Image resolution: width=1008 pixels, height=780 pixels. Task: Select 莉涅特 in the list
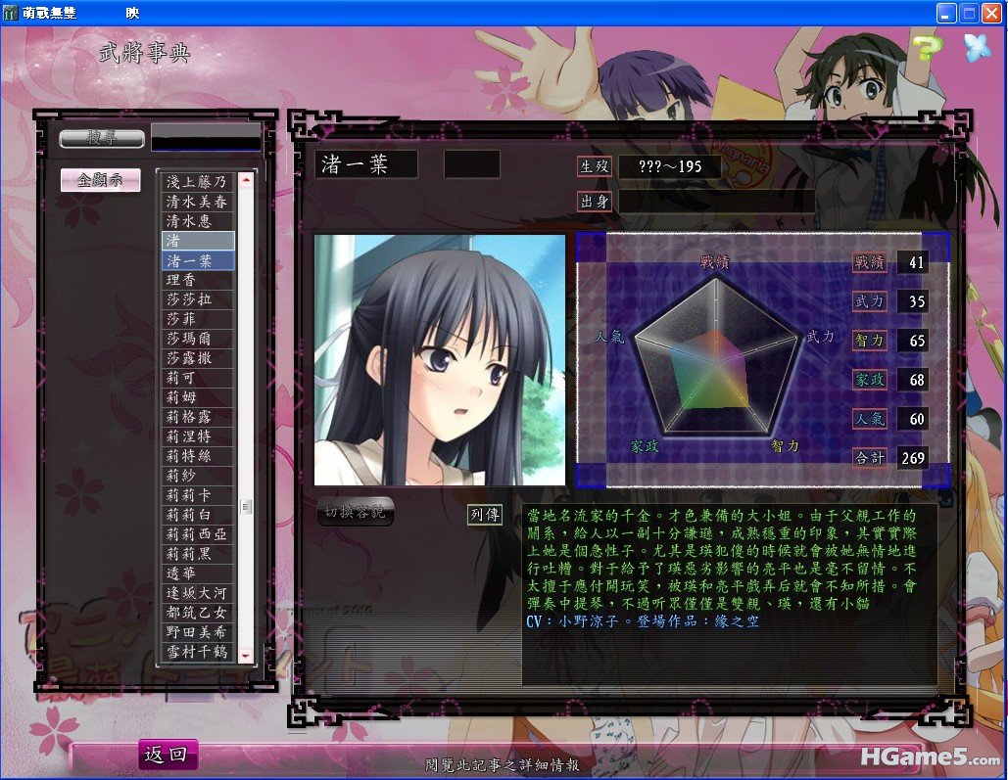tap(197, 436)
